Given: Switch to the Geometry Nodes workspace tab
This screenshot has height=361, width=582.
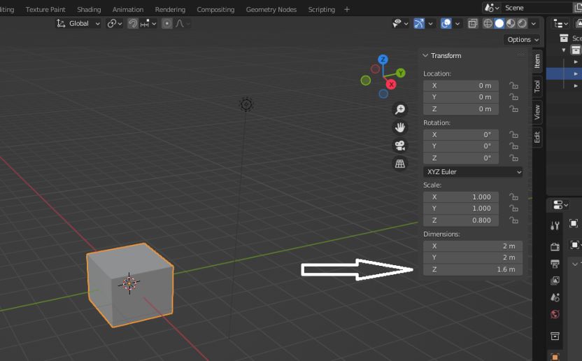Looking at the screenshot, I should (271, 9).
